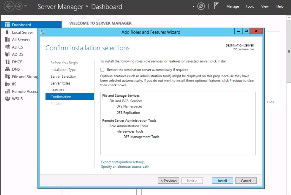Image resolution: width=291 pixels, height=195 pixels.
Task: Select the Local Server sidebar icon
Action: (x=7, y=32)
